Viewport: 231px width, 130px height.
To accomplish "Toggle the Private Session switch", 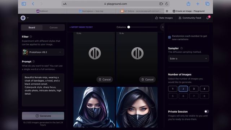I will [x=206, y=112].
